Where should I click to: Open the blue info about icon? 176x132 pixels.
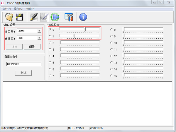click(83, 17)
